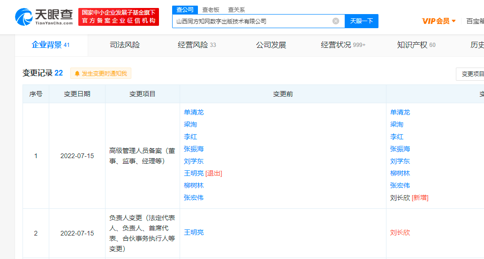Open 张振海 in the 变更前 column
The height and width of the screenshot is (259, 484).
(194, 149)
